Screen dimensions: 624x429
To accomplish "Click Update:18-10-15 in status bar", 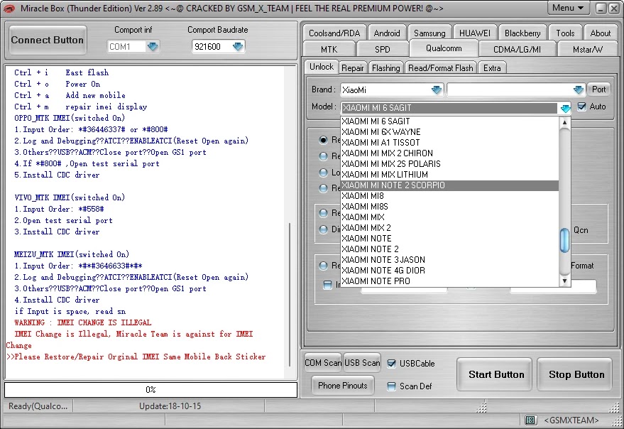I will pos(170,406).
